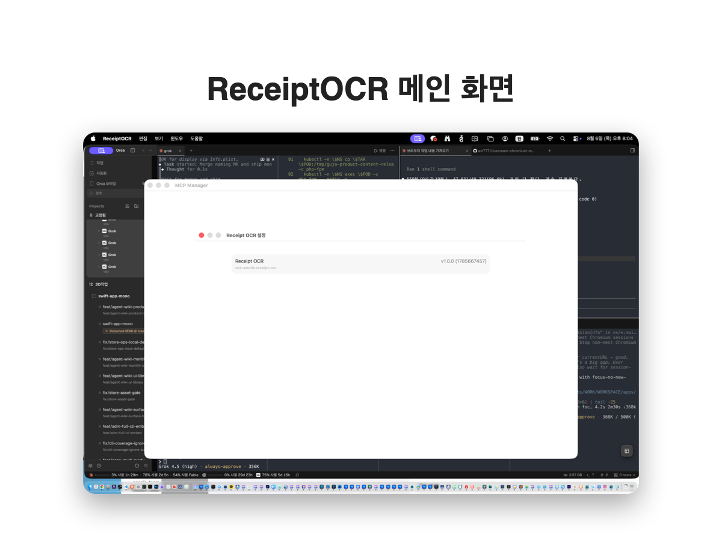The image size is (722, 542).
Task: Collapse the 3D작업 section
Action: pos(100,284)
